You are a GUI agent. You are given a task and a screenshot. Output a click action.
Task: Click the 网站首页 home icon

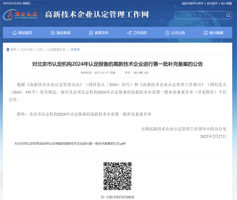coord(15,33)
